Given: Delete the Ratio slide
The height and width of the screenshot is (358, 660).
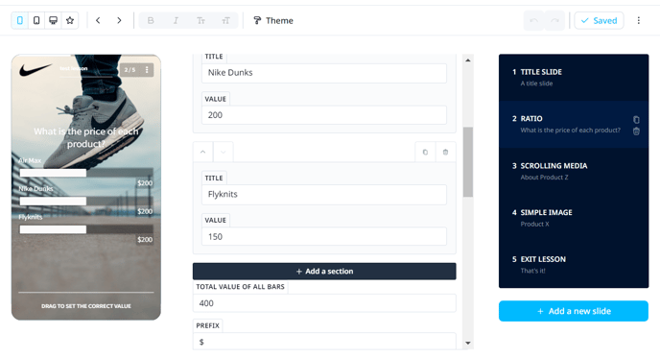Looking at the screenshot, I should (x=636, y=131).
